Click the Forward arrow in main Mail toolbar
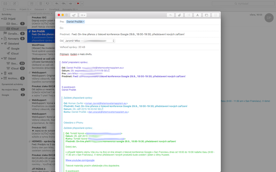 [70, 3]
